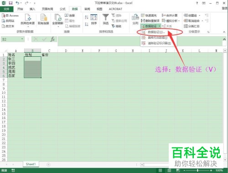The image size is (228, 173).
Task: Sort ascending A to Z
Action: pyautogui.click(x=87, y=17)
